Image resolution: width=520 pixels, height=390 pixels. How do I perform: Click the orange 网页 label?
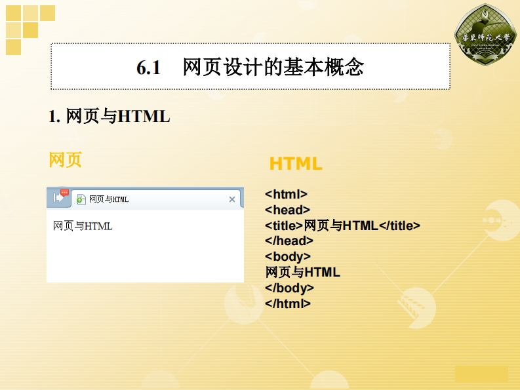tap(66, 159)
